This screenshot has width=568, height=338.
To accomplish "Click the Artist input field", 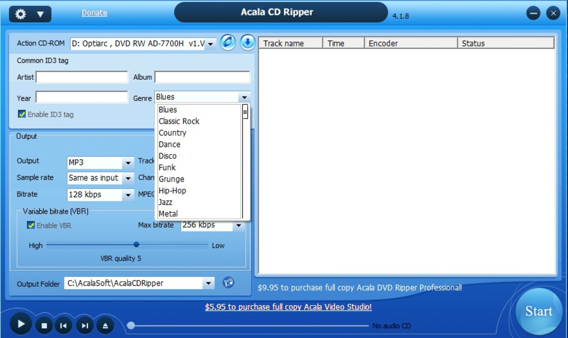I will click(x=82, y=77).
